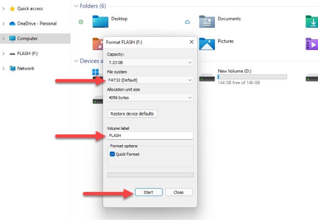Click the Volume label text field
This screenshot has width=318, height=220.
pyautogui.click(x=150, y=135)
